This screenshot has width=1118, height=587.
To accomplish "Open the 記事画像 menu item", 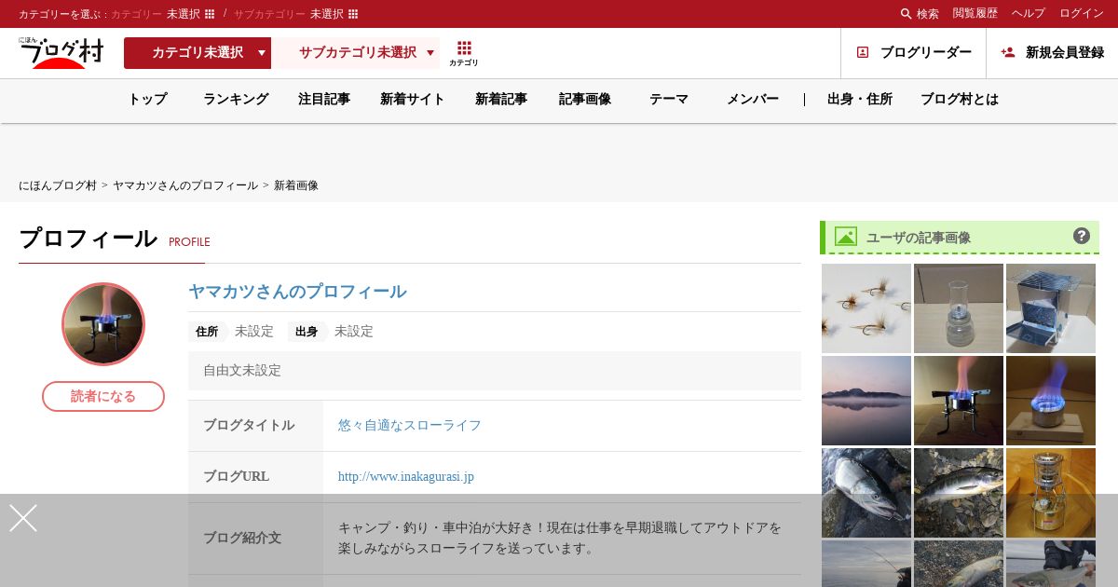I will [x=585, y=99].
